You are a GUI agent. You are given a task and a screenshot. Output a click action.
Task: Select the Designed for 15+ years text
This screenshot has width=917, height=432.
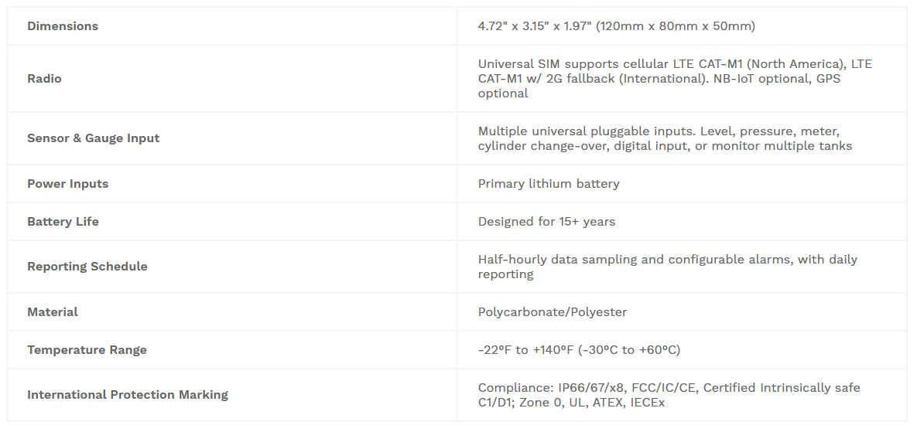pyautogui.click(x=546, y=222)
